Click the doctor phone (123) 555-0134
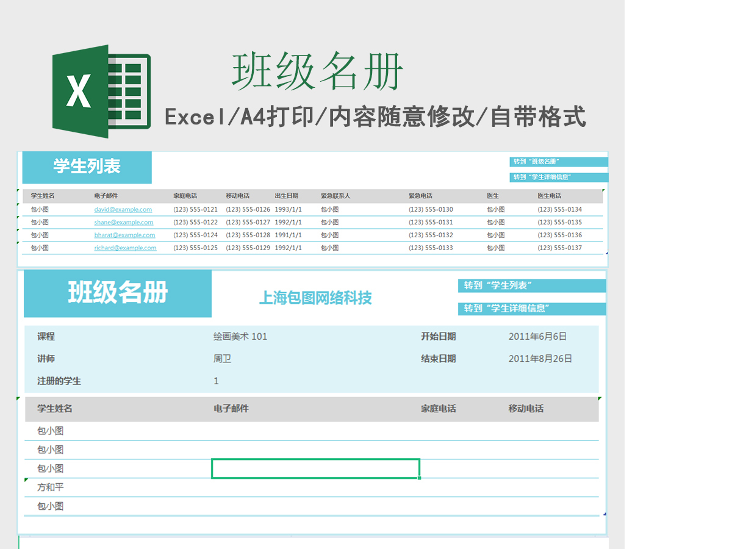 point(559,209)
